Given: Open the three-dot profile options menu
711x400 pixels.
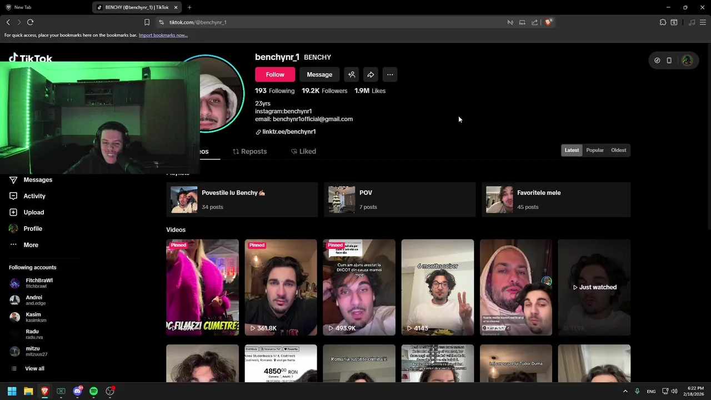Looking at the screenshot, I should (390, 74).
